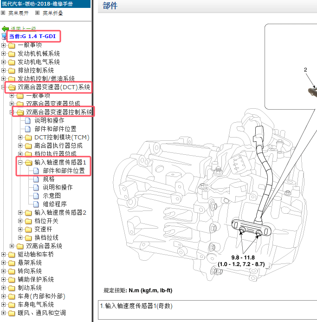Select the 暖风、通风和空调 tree item
Viewport: 317px width, 322px height.
pyautogui.click(x=42, y=313)
